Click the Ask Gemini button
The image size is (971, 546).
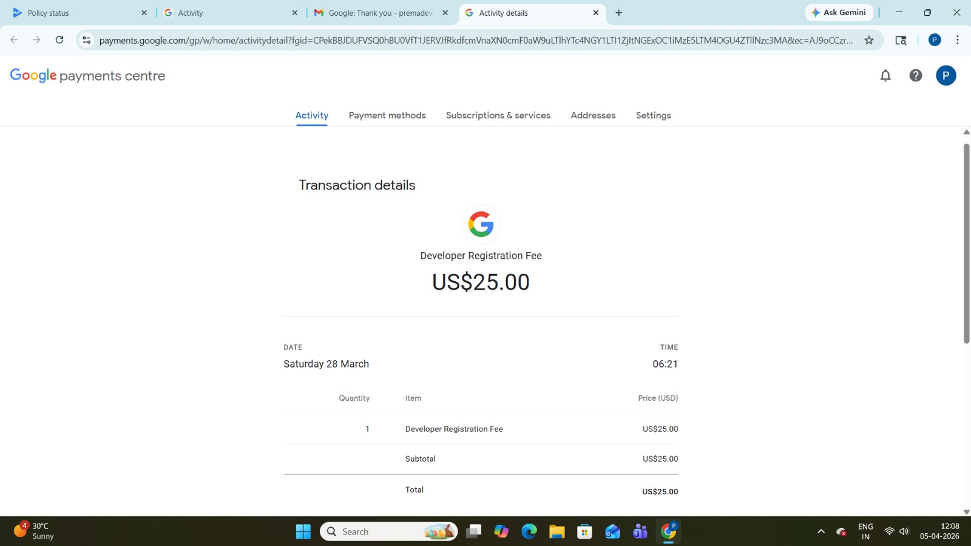click(x=839, y=13)
